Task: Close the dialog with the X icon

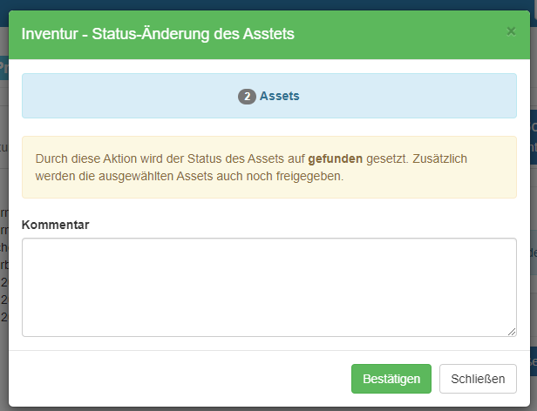Action: pyautogui.click(x=511, y=31)
